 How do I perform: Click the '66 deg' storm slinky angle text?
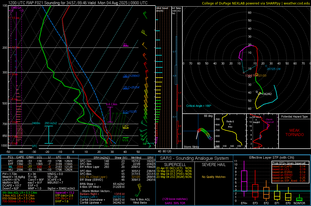(208, 116)
